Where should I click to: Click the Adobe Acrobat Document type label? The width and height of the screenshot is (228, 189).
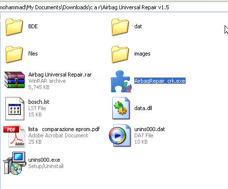(58, 135)
